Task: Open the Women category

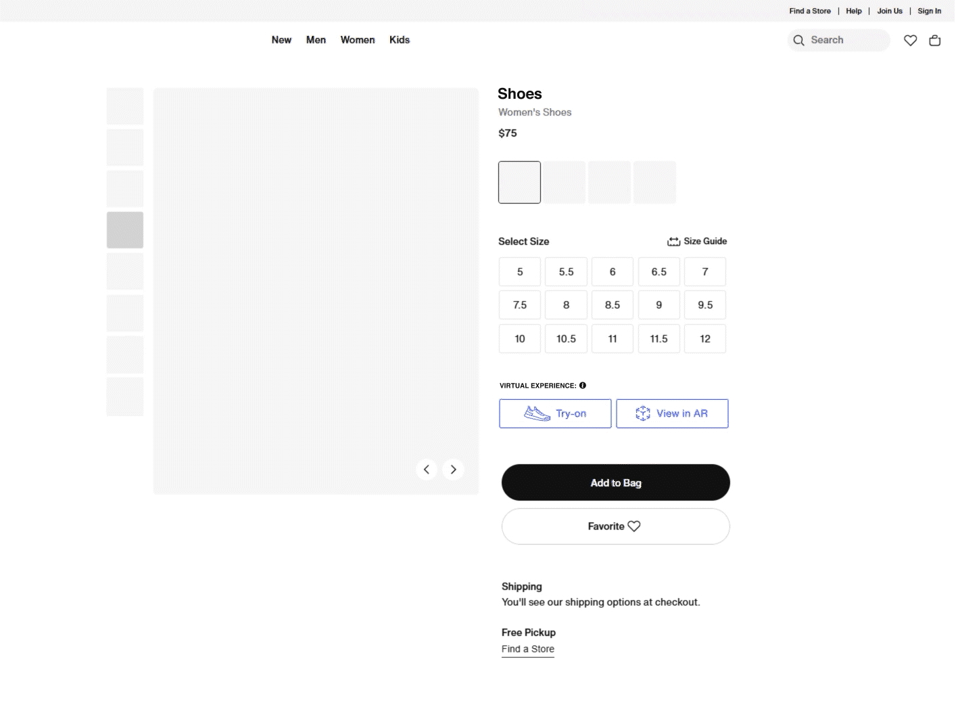Action: click(x=358, y=40)
